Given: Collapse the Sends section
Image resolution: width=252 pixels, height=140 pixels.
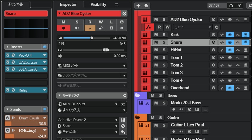Looking at the screenshot, I should (7, 110).
